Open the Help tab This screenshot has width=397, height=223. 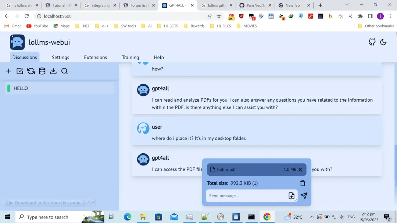(159, 57)
